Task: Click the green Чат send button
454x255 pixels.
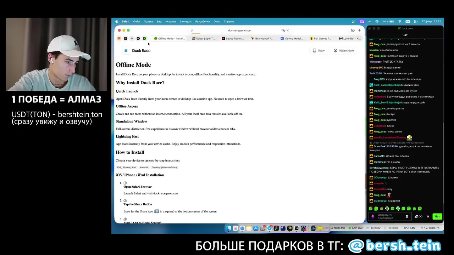Action: [437, 216]
